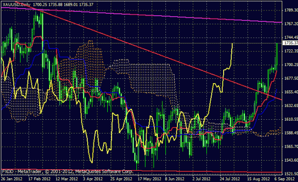The height and width of the screenshot is (182, 298).
Task: Click the 1789.30 price axis label
Action: click(x=291, y=10)
